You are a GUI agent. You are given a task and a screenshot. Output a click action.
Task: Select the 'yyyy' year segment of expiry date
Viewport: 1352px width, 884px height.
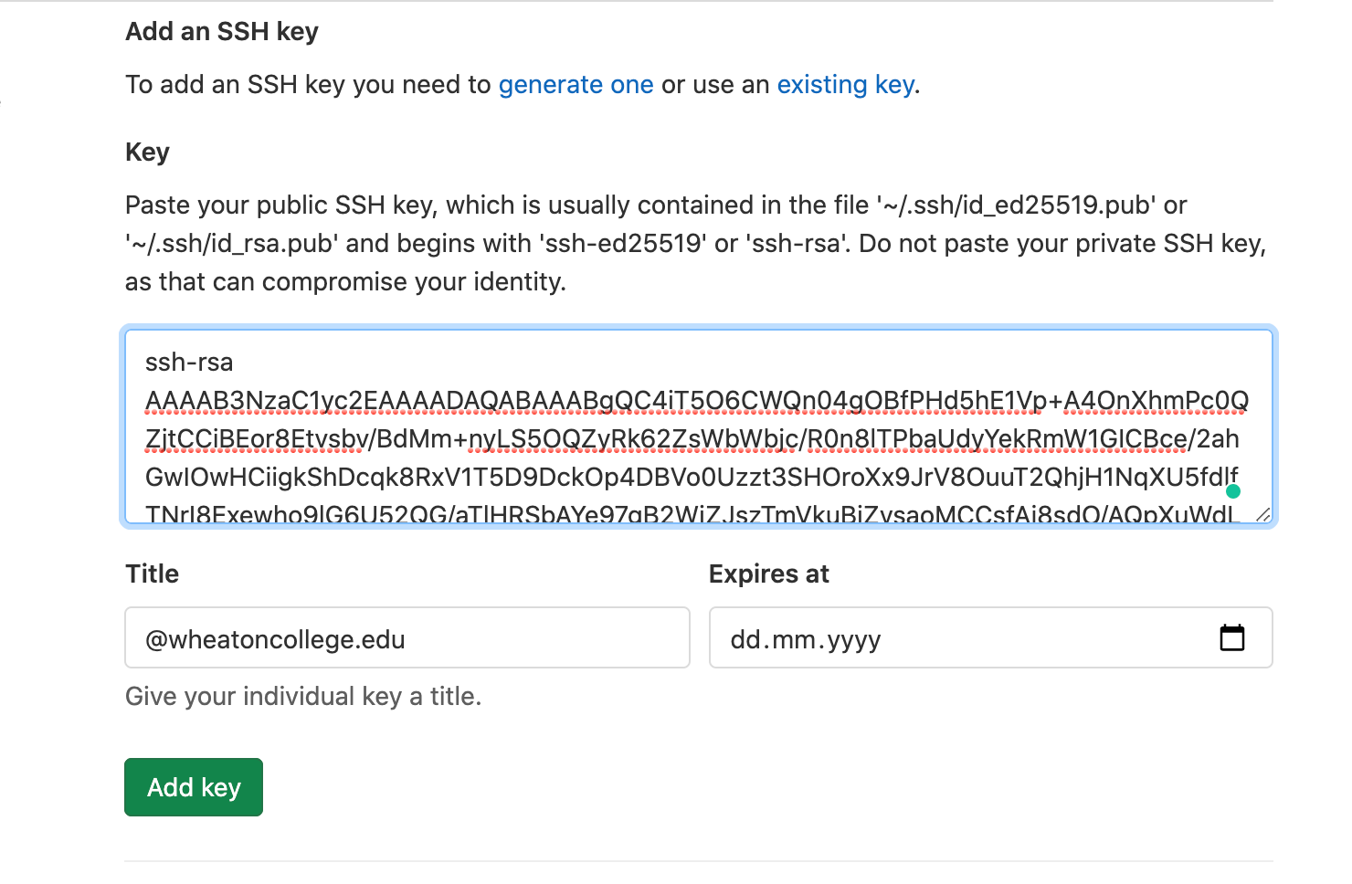pyautogui.click(x=854, y=640)
